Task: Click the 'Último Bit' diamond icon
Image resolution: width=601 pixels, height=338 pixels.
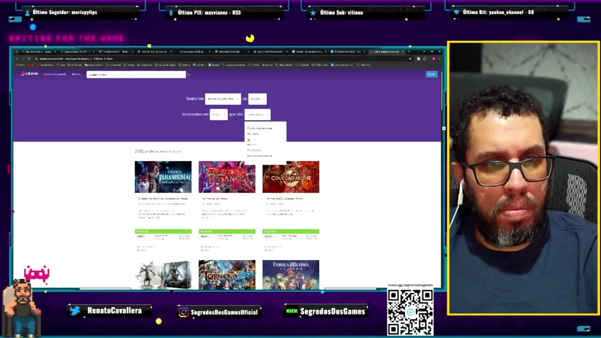Action: [456, 13]
